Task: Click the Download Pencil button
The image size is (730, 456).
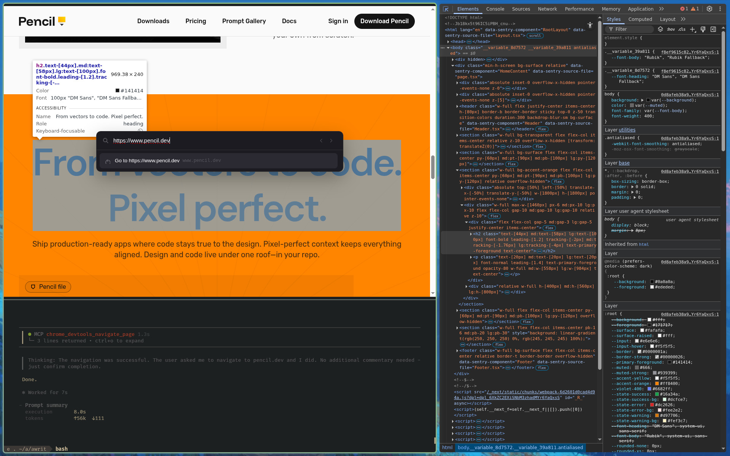Action: (384, 21)
